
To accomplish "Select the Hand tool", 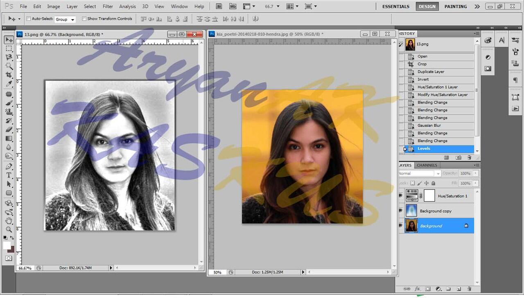I will 9,221.
